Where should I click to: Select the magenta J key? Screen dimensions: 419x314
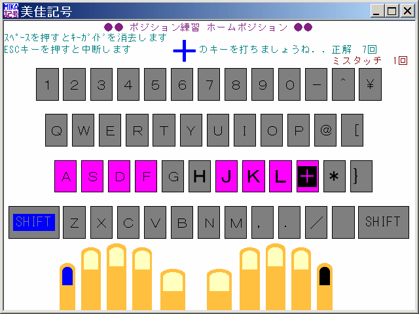(227, 176)
